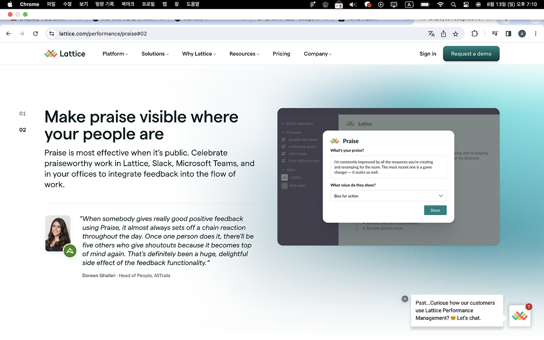Open the Apple menu

10,4
